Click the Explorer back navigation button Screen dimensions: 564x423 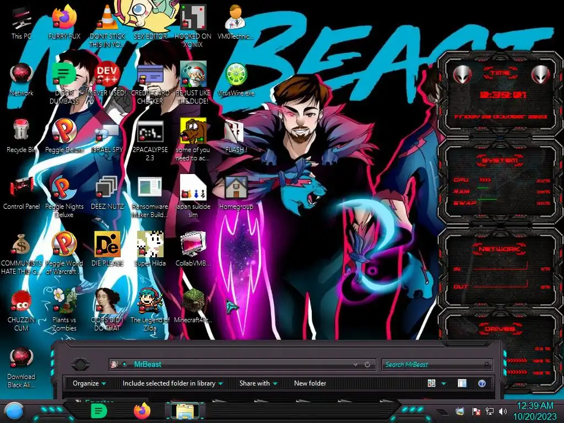80,365
